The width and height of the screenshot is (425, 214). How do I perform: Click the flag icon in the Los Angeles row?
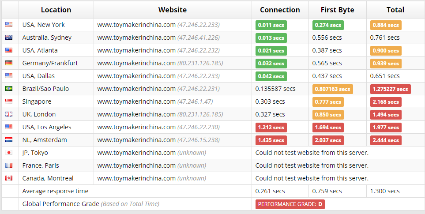click(x=9, y=127)
